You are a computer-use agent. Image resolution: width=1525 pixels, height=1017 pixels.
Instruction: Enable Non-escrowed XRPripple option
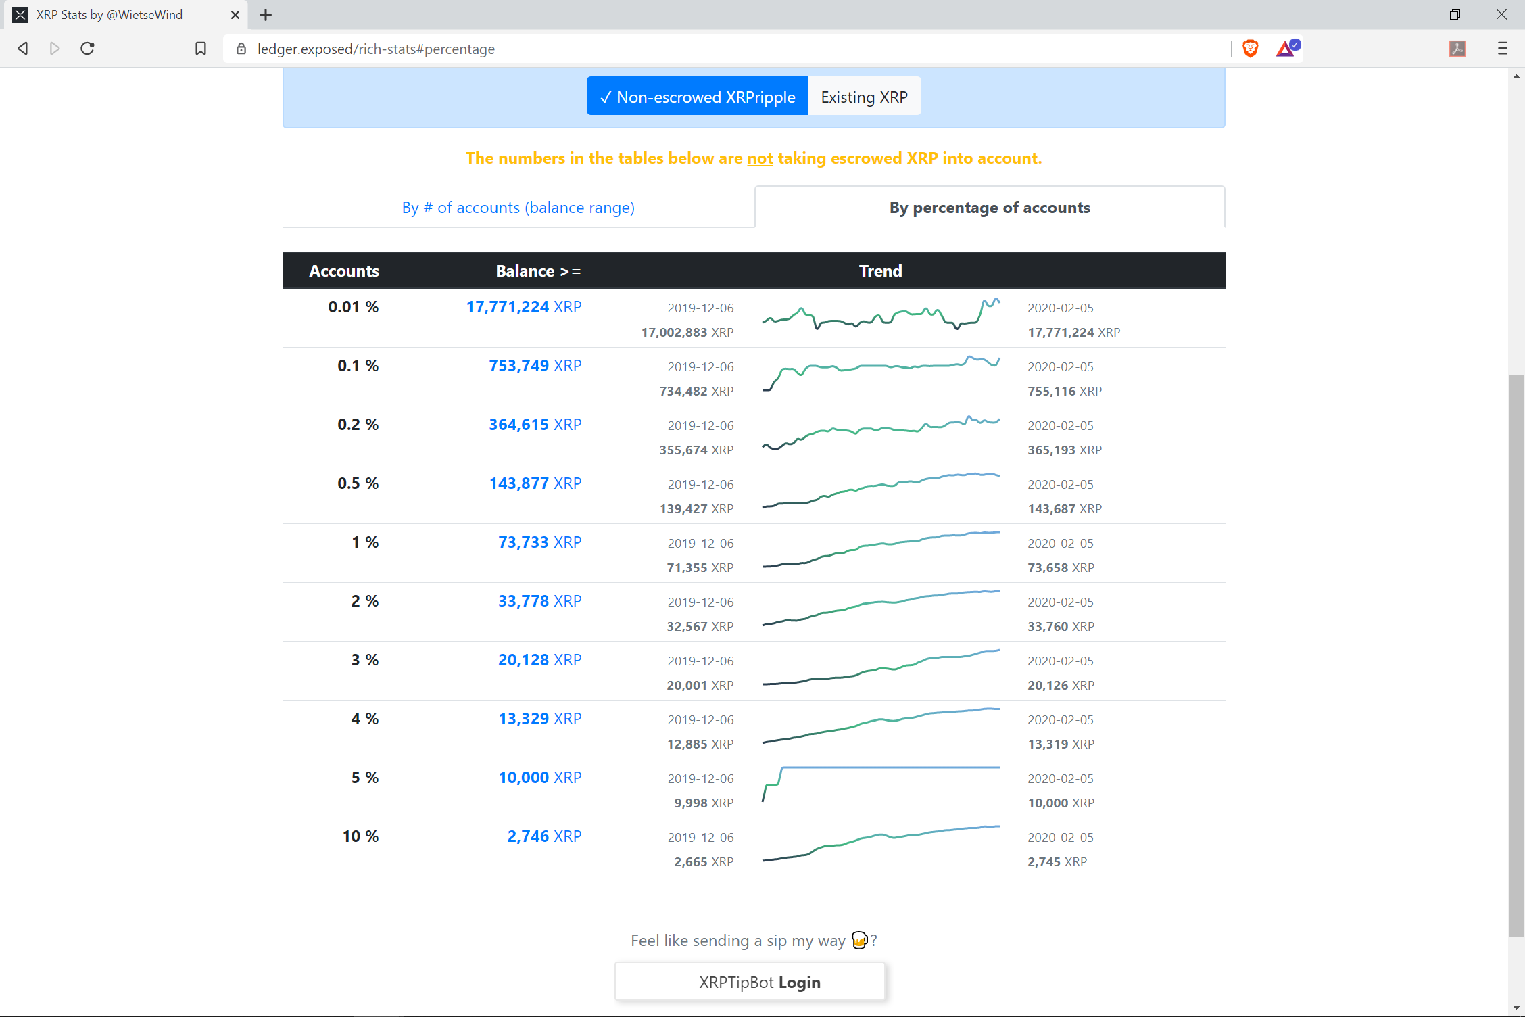(x=696, y=96)
